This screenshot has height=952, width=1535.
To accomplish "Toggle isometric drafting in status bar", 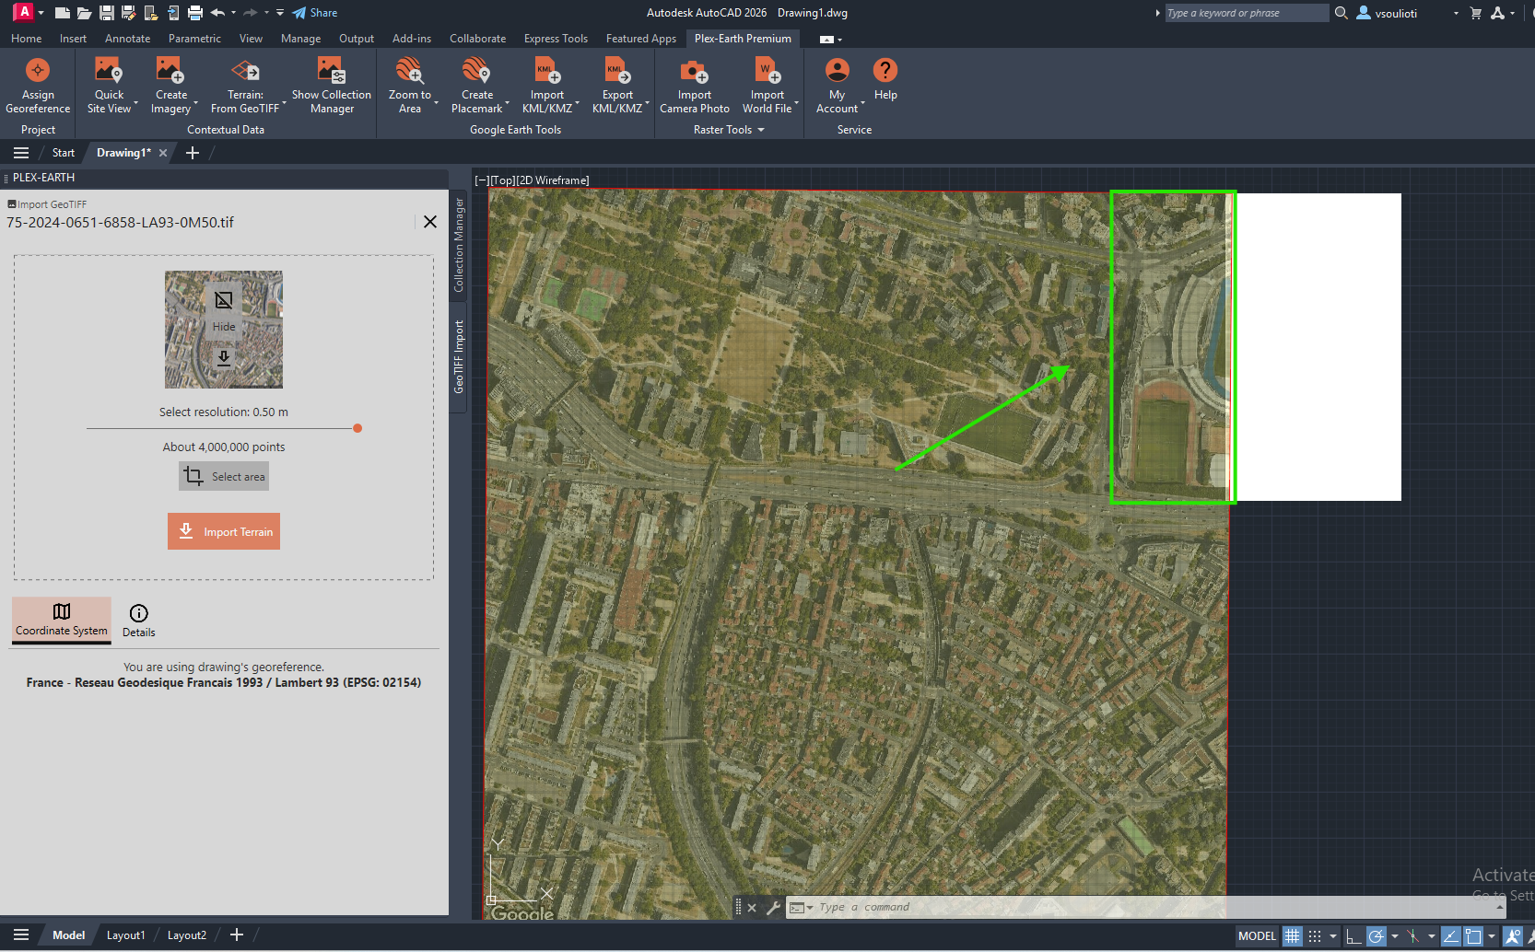I will 1413,936.
